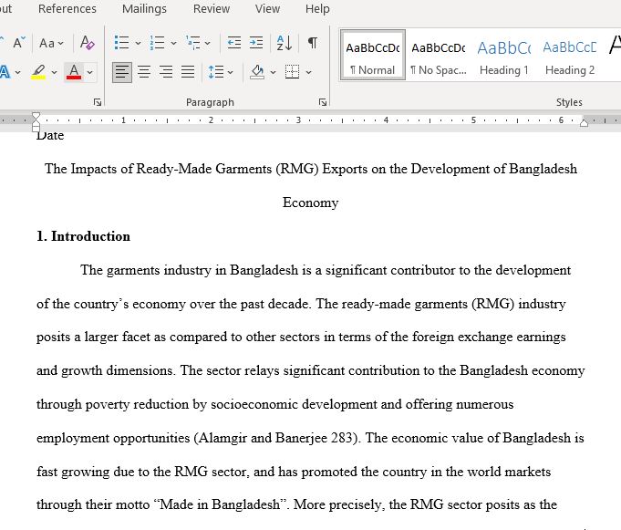Open the Numbering dropdown arrow
Screen dimensions: 621x530
click(x=173, y=43)
